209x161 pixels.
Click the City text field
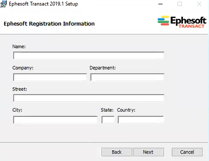[x=55, y=120]
